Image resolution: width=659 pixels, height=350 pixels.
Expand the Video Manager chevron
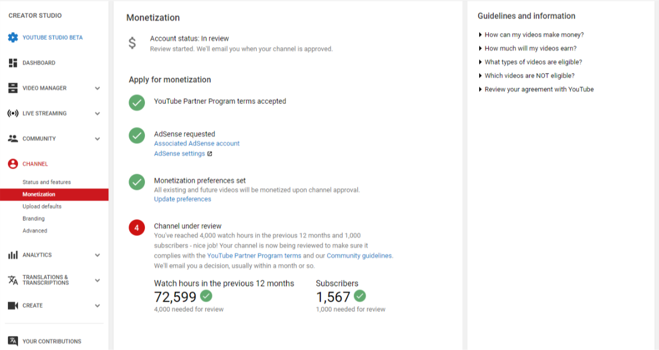98,88
